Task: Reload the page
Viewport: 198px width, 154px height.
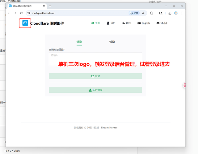Action: pos(21,13)
